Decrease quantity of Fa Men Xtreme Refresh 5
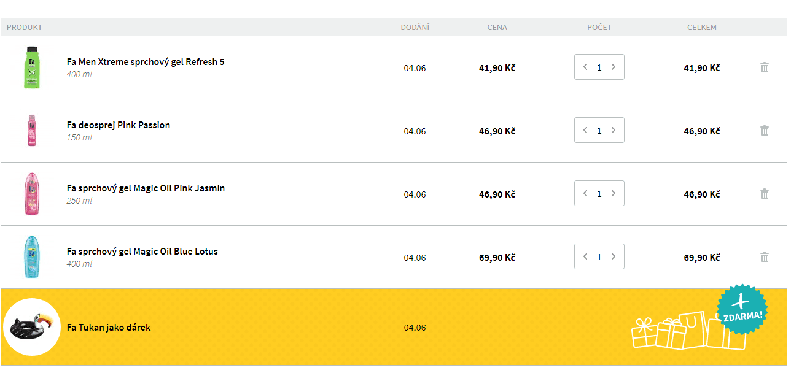This screenshot has width=791, height=373. pos(585,67)
